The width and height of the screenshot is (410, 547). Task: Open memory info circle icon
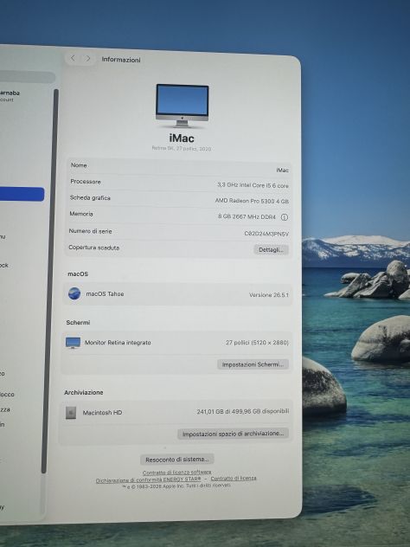point(285,217)
